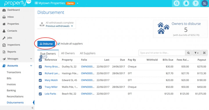
Task: Open Invoices in Accounts menu
Action: [11, 84]
